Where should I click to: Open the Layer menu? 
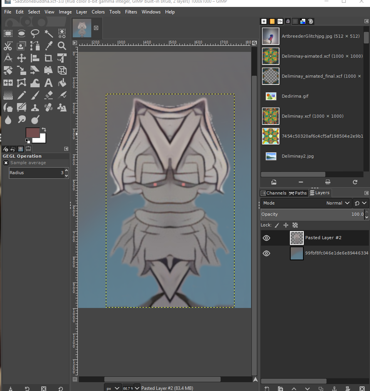pos(82,12)
